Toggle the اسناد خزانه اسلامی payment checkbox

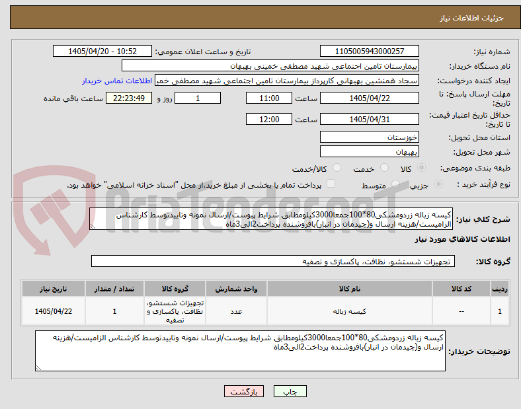pos(331,184)
